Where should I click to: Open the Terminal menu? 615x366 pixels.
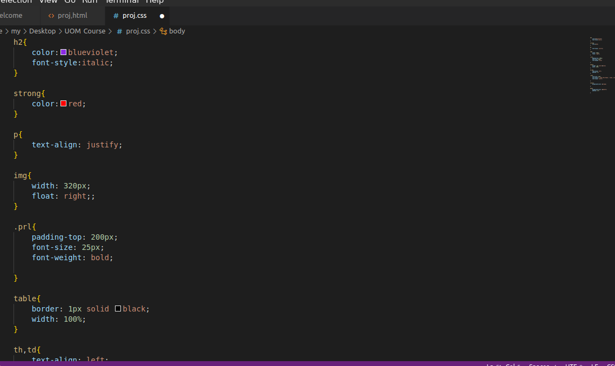click(x=122, y=2)
